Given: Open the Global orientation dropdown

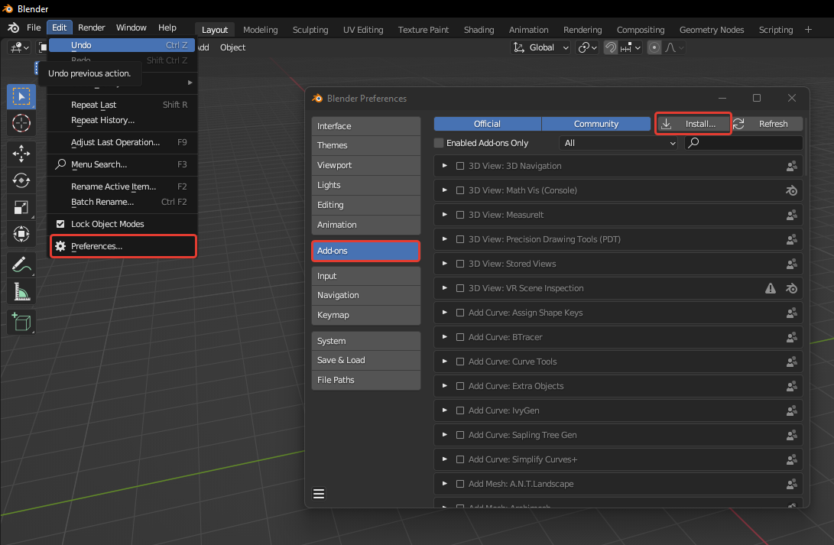Looking at the screenshot, I should coord(540,47).
